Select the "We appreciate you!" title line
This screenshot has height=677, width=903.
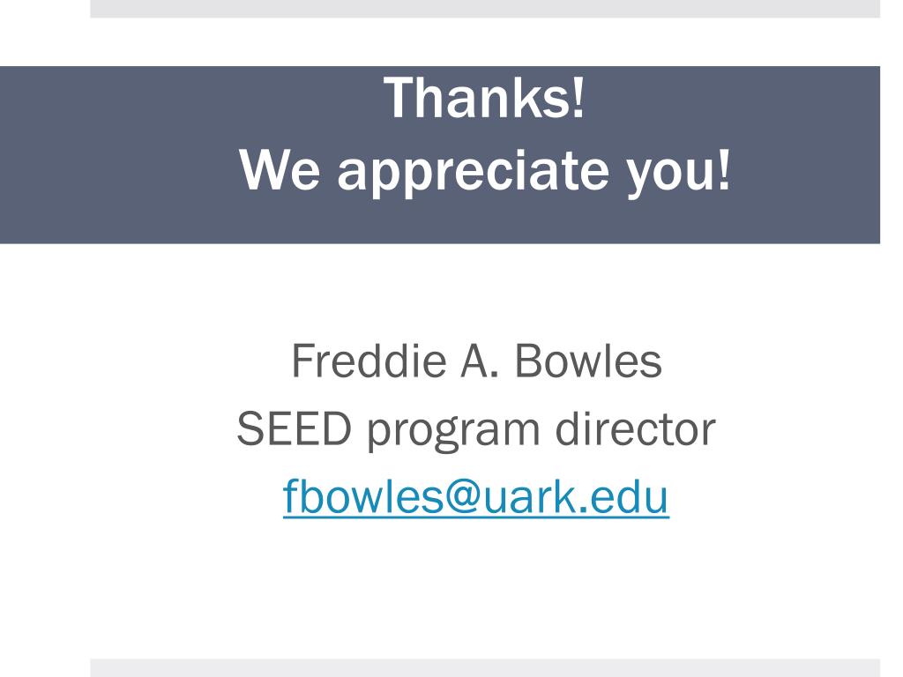(485, 171)
